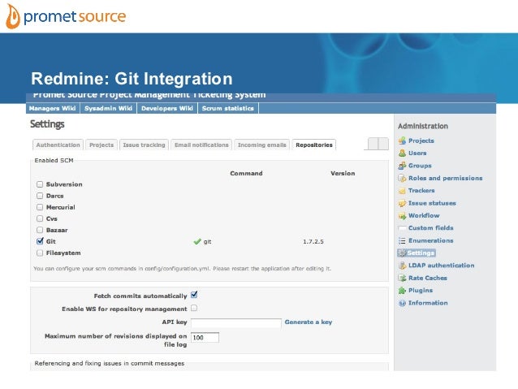The image size is (518, 389).
Task: Open the Projects administration link
Action: pyautogui.click(x=421, y=140)
